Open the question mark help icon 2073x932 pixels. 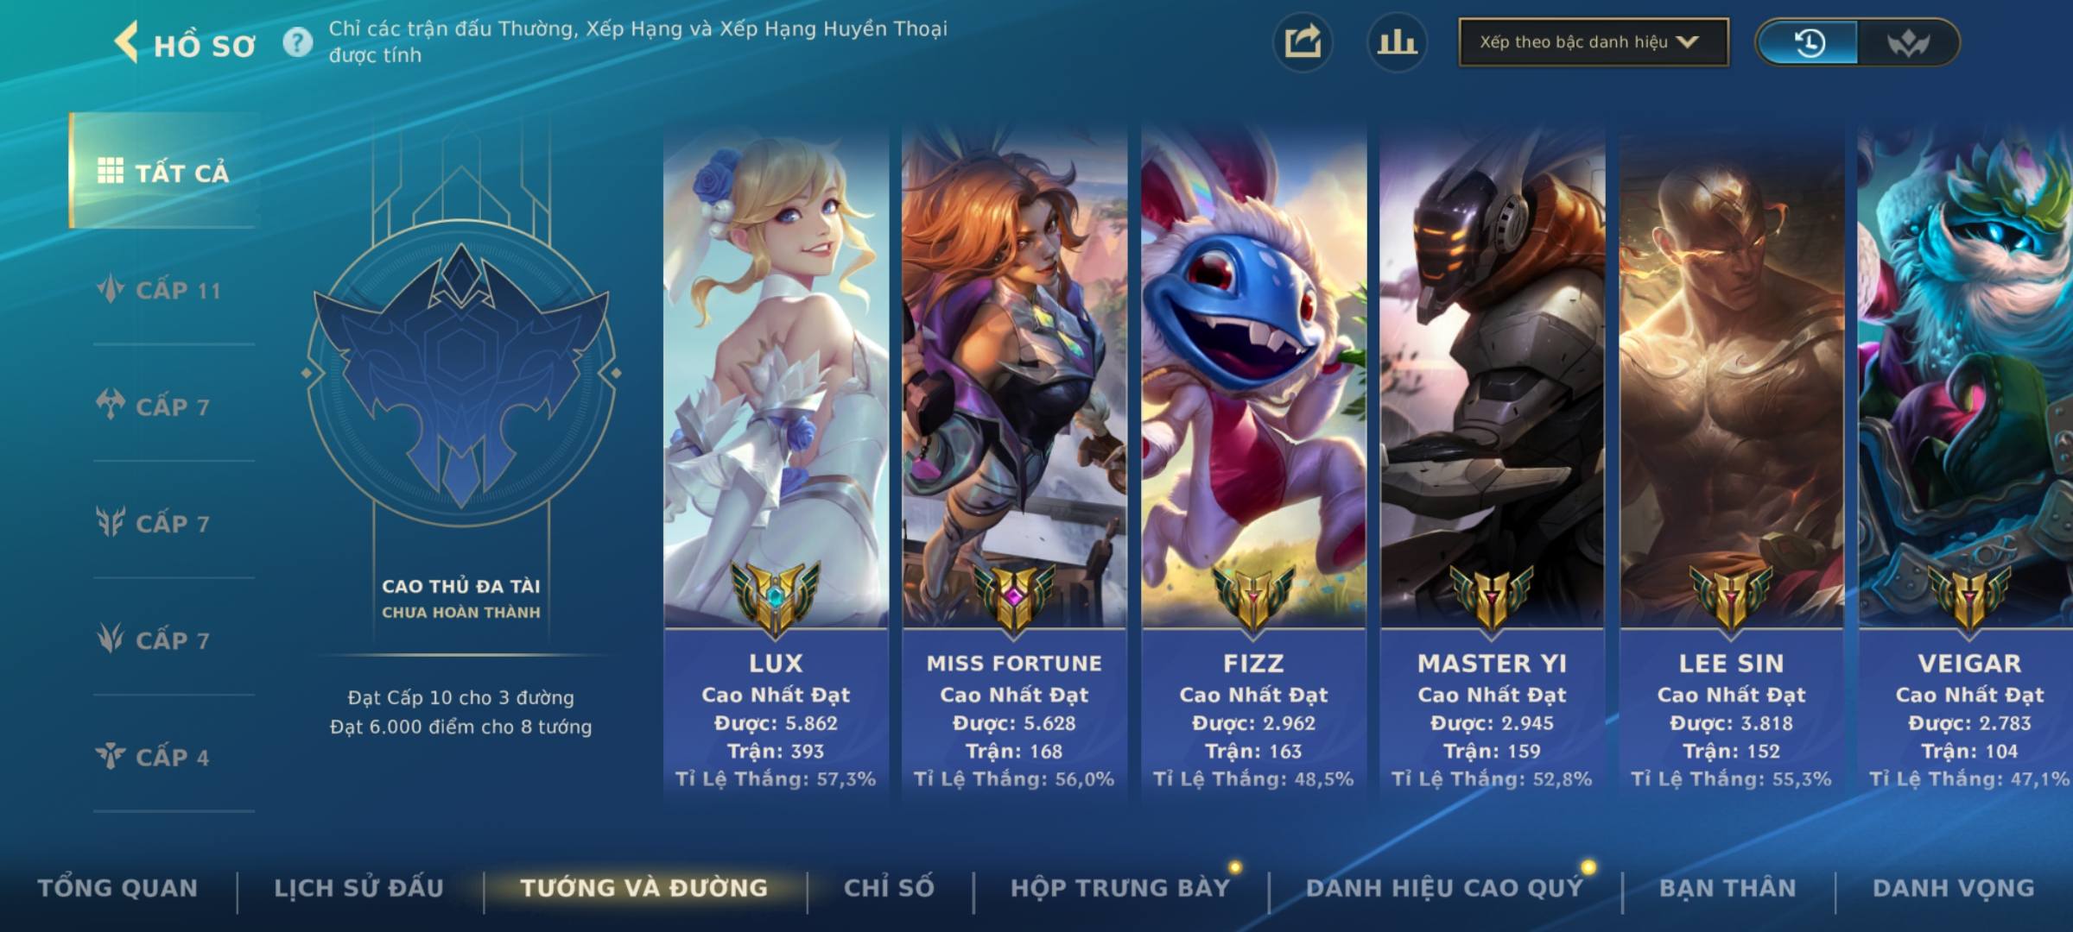[x=298, y=42]
